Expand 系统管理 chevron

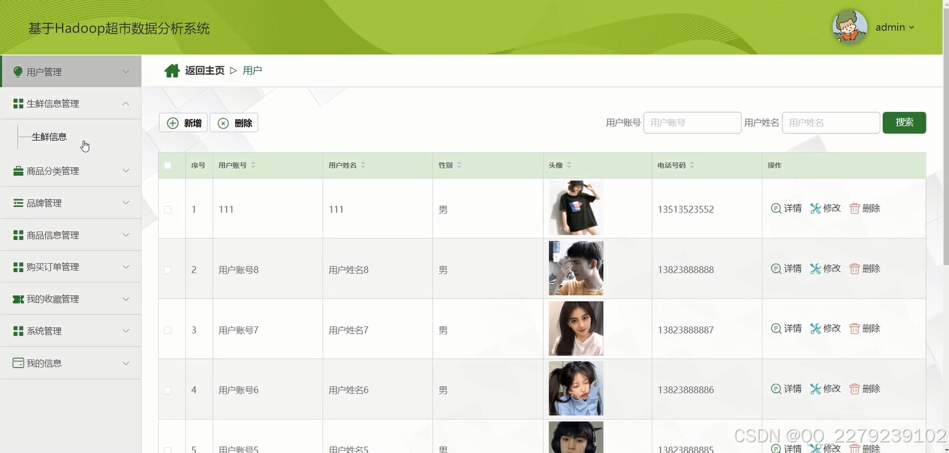pyautogui.click(x=126, y=331)
